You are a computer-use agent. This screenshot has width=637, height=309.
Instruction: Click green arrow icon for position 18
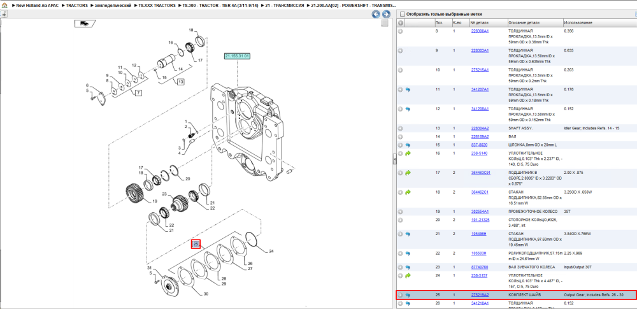[x=408, y=192]
